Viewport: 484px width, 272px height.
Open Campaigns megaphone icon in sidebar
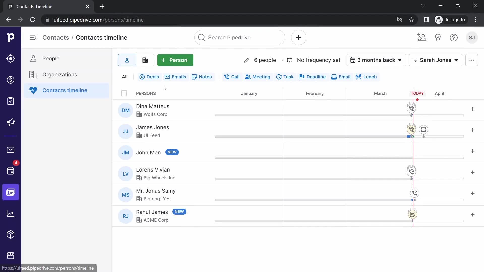click(11, 122)
